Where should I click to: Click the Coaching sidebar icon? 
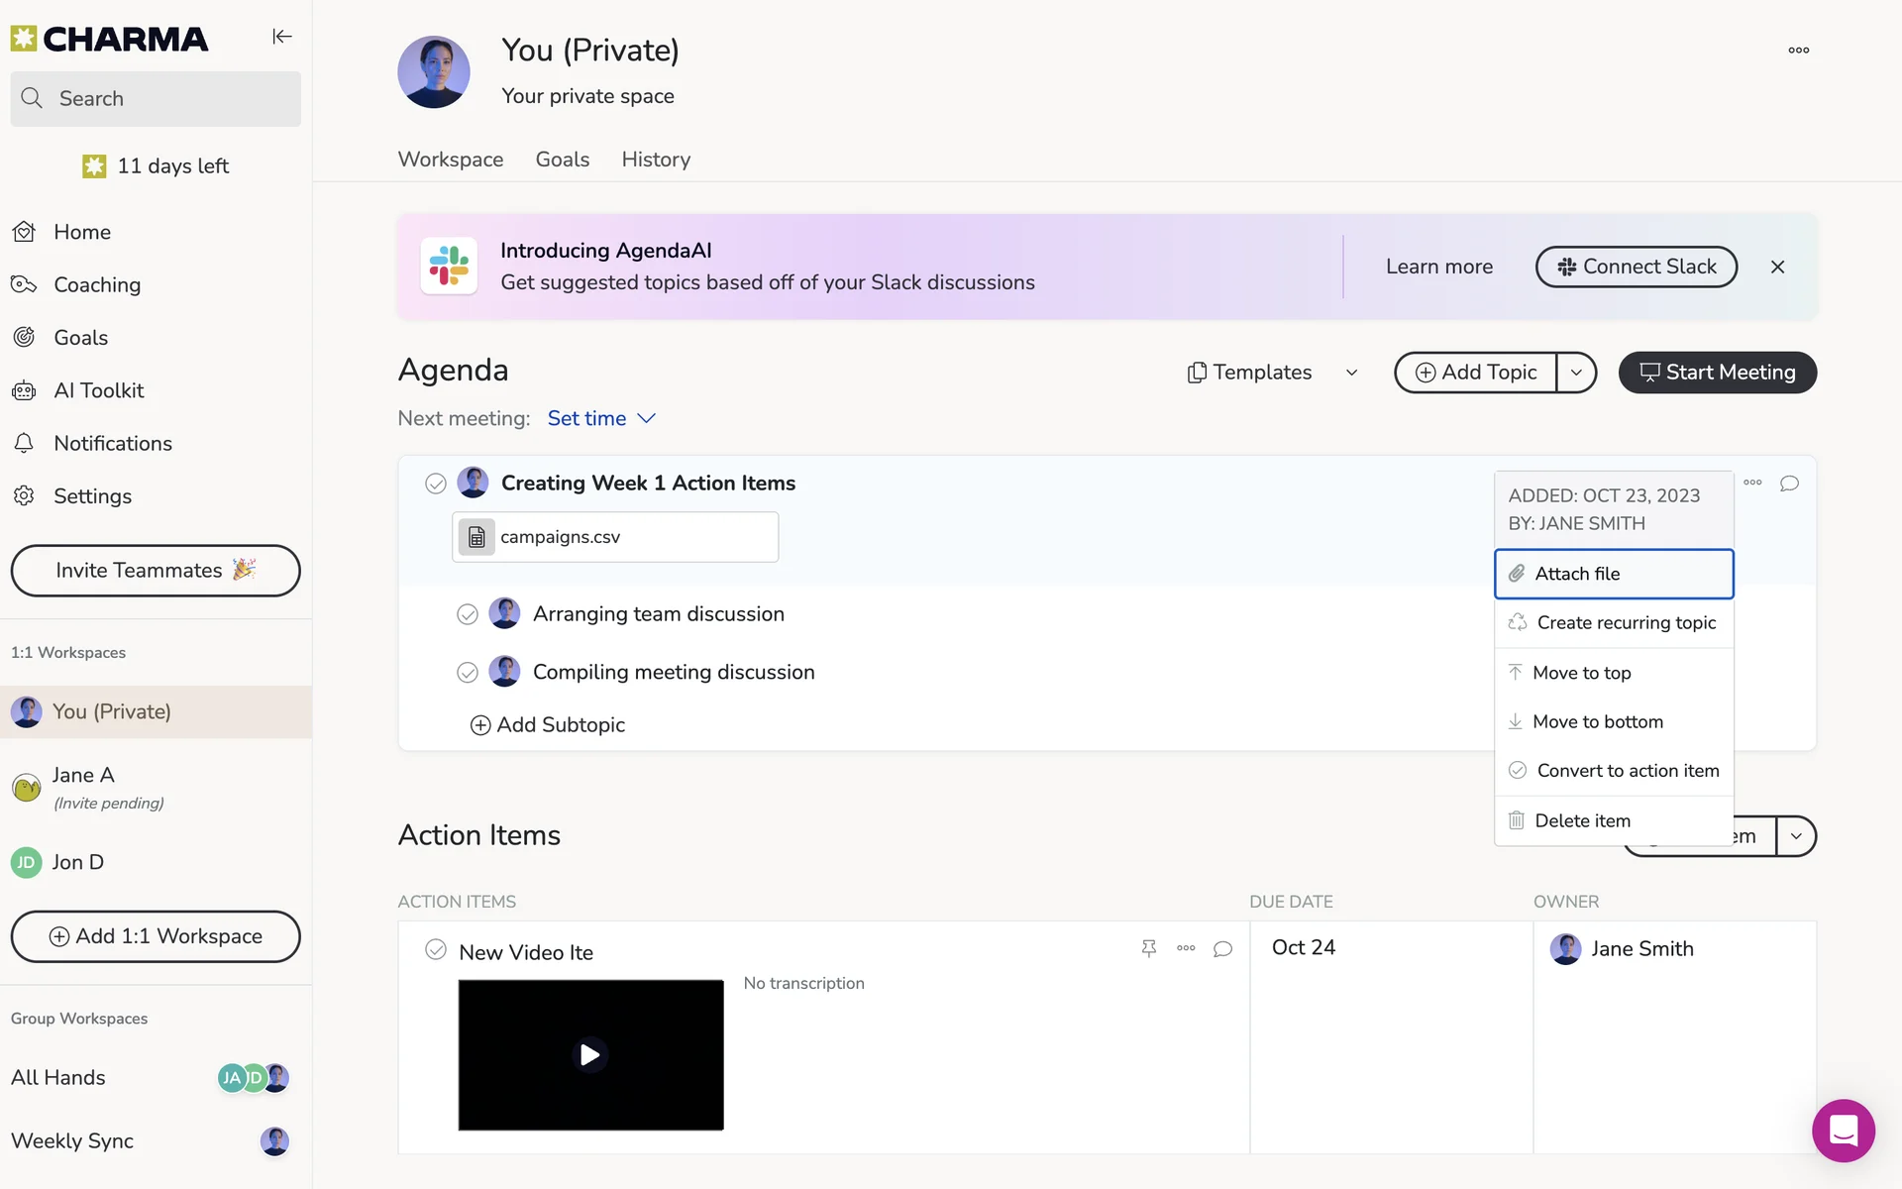click(24, 284)
